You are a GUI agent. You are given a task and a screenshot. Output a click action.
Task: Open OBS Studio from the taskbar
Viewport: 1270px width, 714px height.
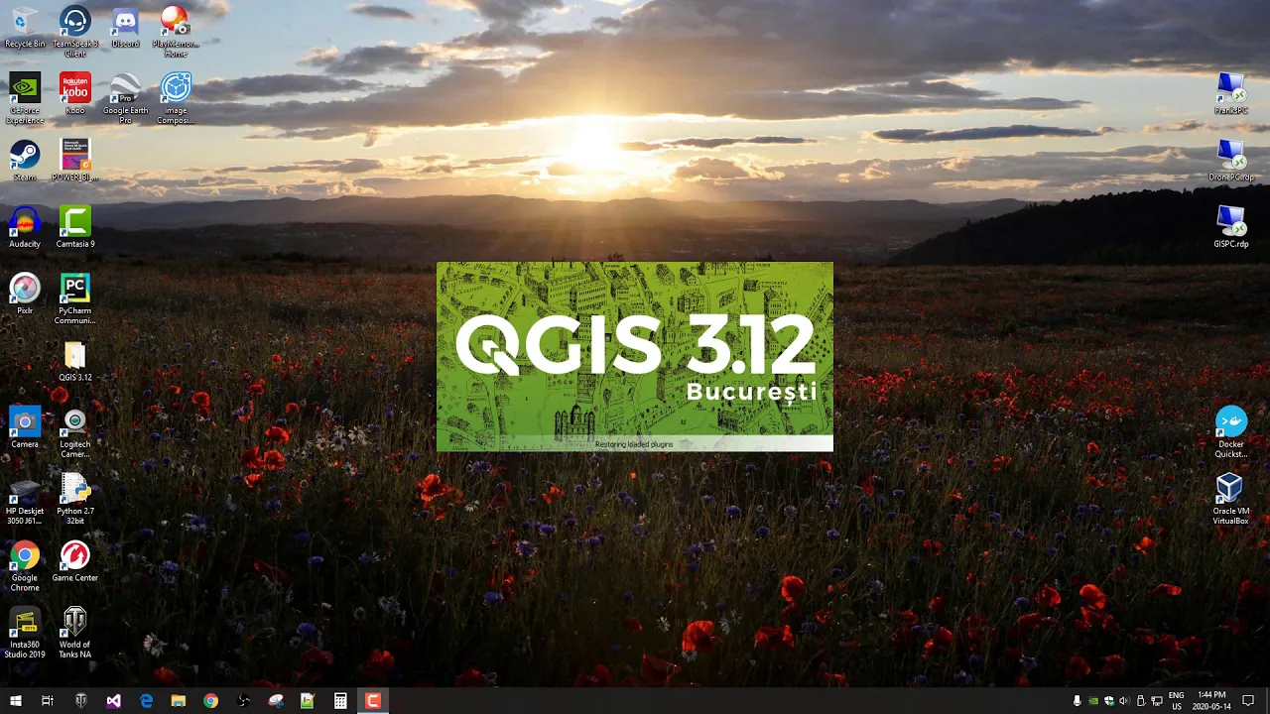[x=243, y=701]
